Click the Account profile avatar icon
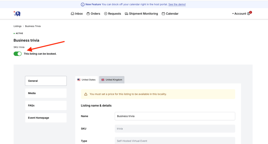 [249, 14]
